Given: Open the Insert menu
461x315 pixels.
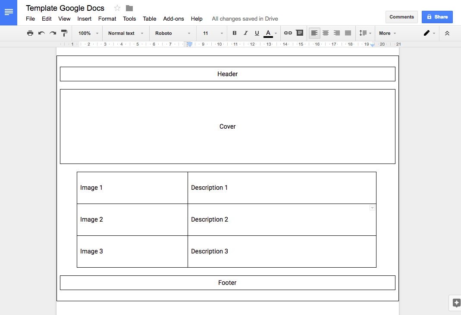Looking at the screenshot, I should [x=85, y=19].
